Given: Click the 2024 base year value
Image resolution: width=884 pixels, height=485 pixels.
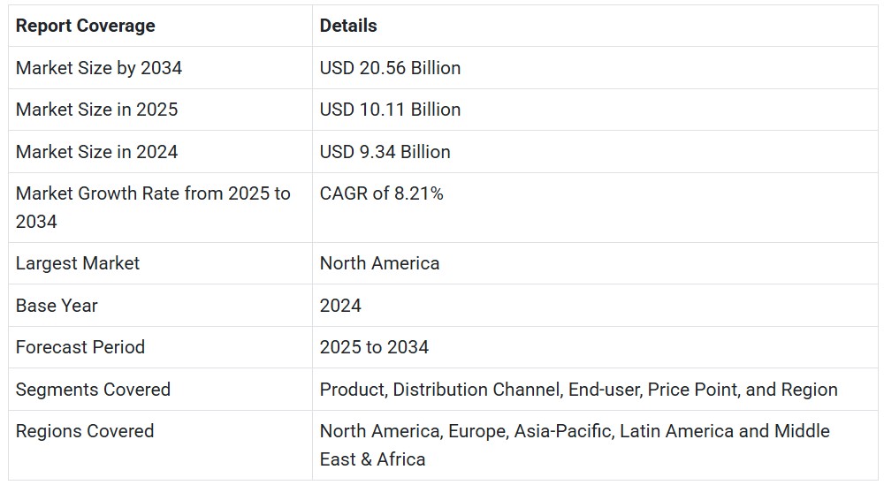Looking at the screenshot, I should (340, 306).
